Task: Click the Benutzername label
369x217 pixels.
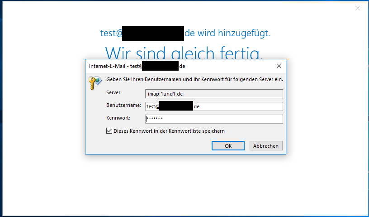Action: (123, 105)
